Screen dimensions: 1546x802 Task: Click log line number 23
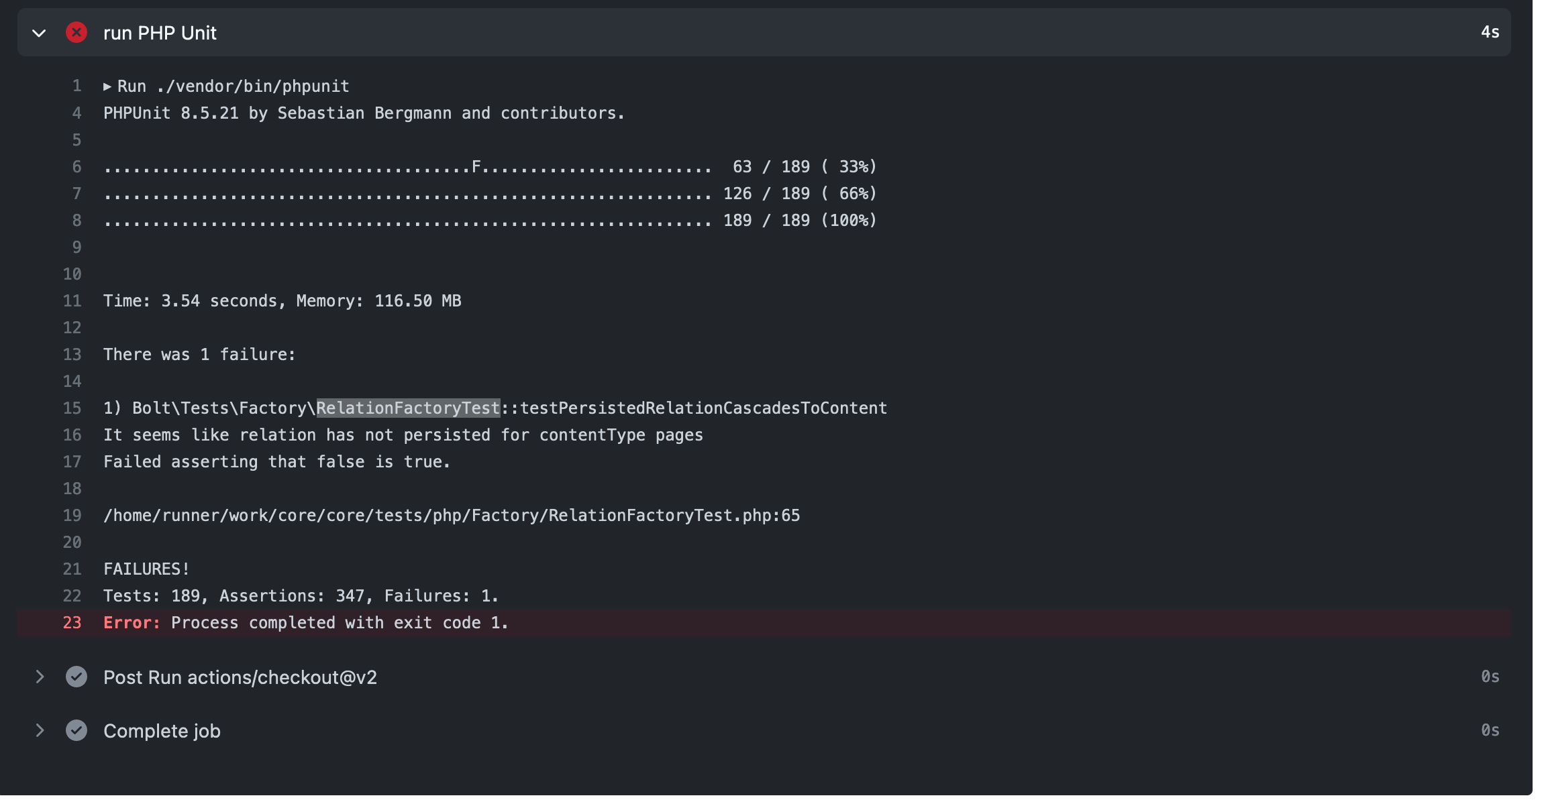(72, 622)
